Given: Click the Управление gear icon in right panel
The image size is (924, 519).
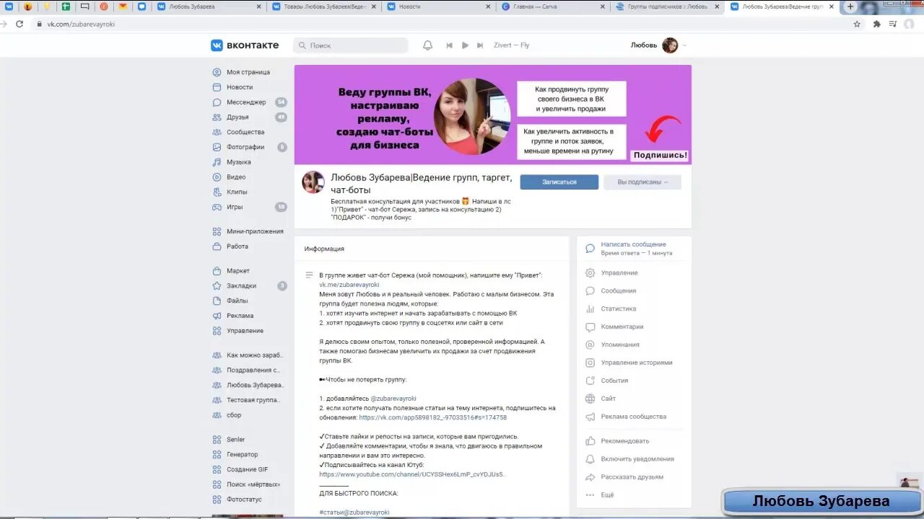Looking at the screenshot, I should click(590, 273).
